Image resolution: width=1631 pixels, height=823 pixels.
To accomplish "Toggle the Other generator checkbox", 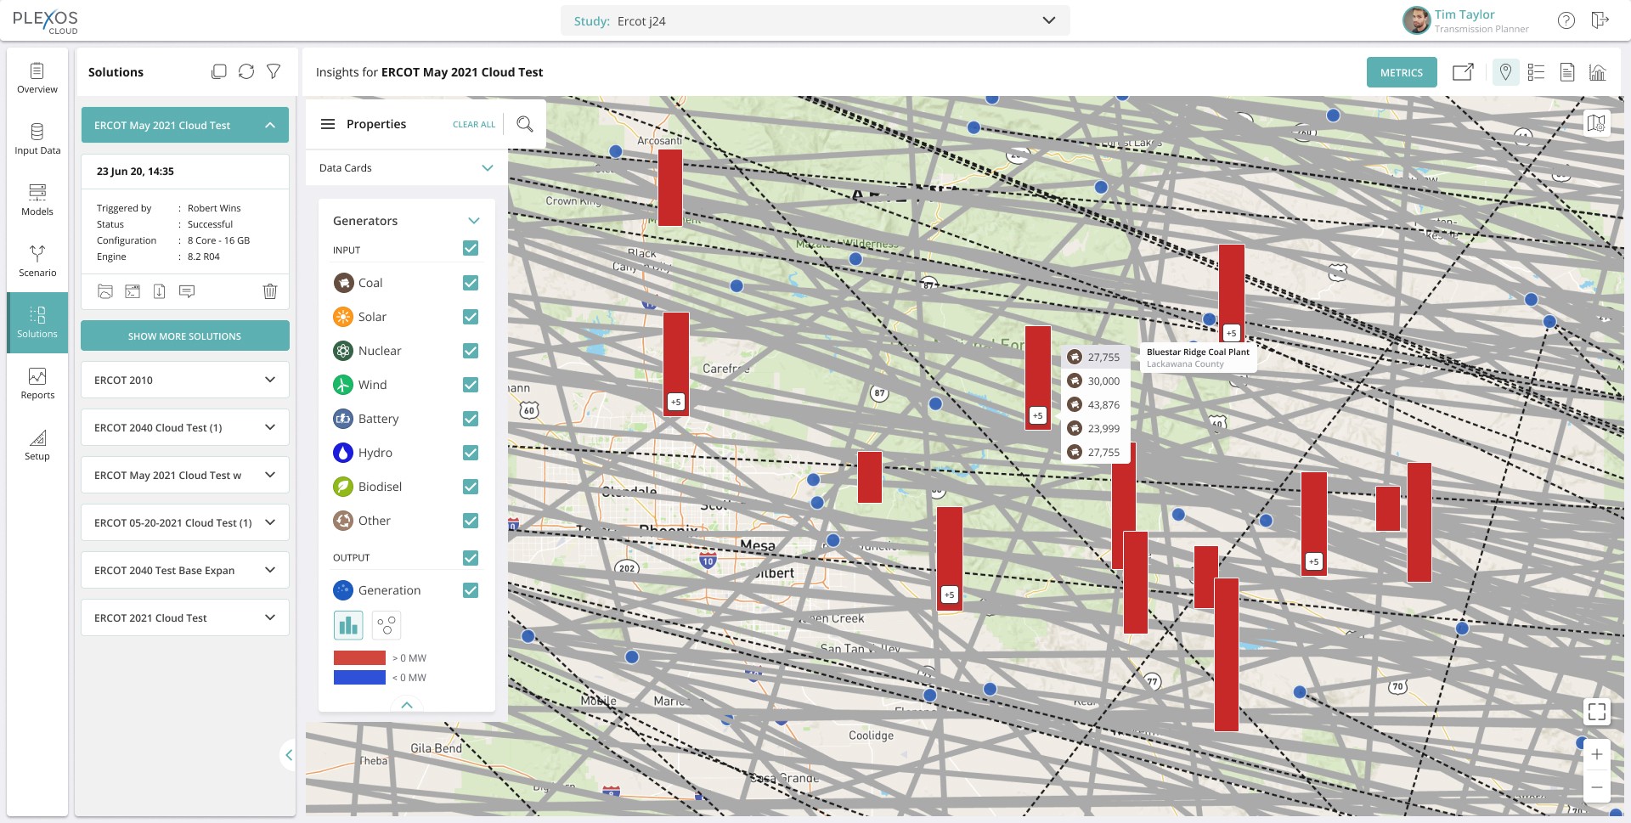I will [471, 521].
